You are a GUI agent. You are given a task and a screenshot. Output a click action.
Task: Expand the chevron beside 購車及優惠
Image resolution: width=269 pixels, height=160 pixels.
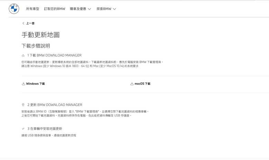(89, 9)
